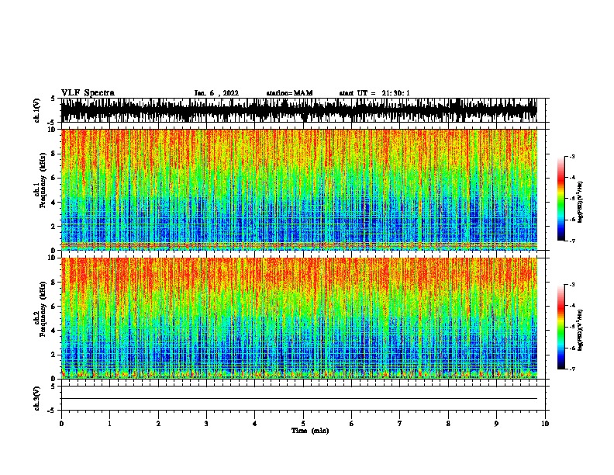
Task: Click the 'ch.1(V)' axis label
Action: 36,110
